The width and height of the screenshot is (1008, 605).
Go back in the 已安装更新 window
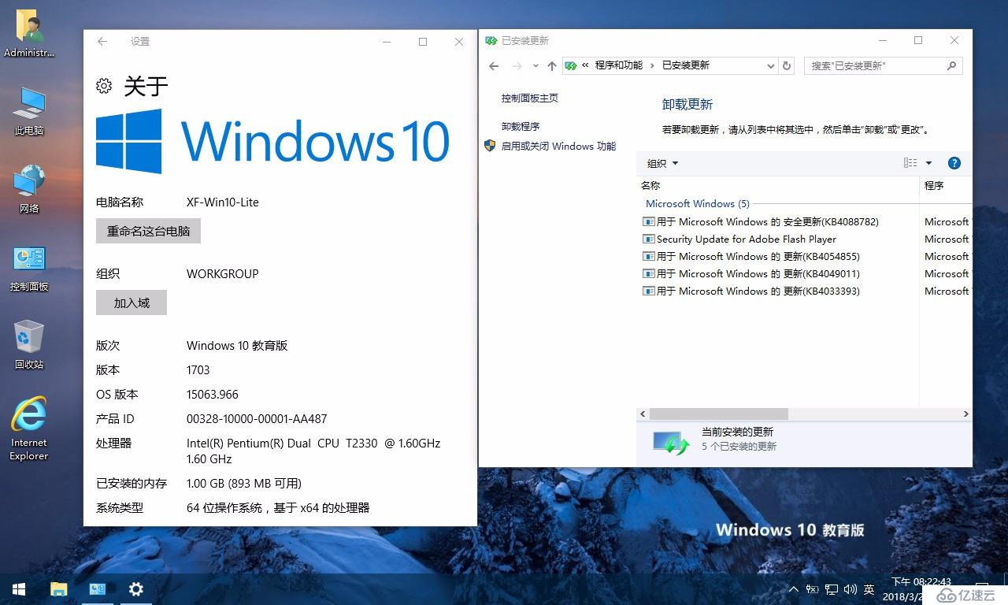[x=494, y=66]
